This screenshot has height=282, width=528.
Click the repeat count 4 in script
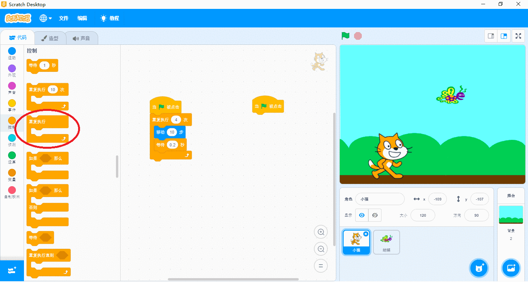(176, 120)
